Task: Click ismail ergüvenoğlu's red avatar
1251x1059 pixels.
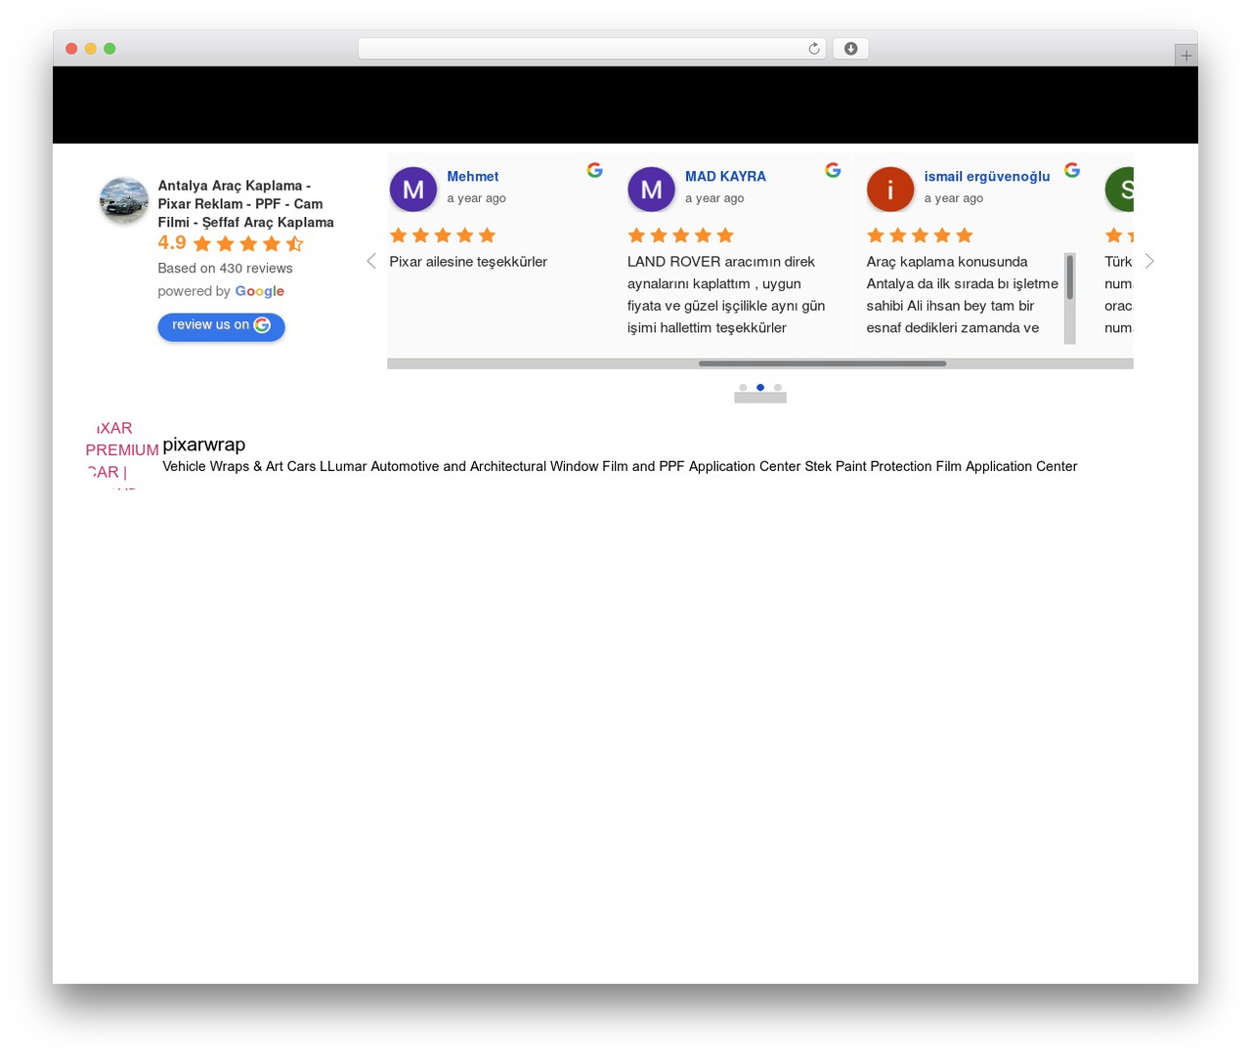Action: [x=890, y=190]
